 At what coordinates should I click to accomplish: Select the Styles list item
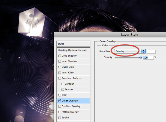coord(73,44)
